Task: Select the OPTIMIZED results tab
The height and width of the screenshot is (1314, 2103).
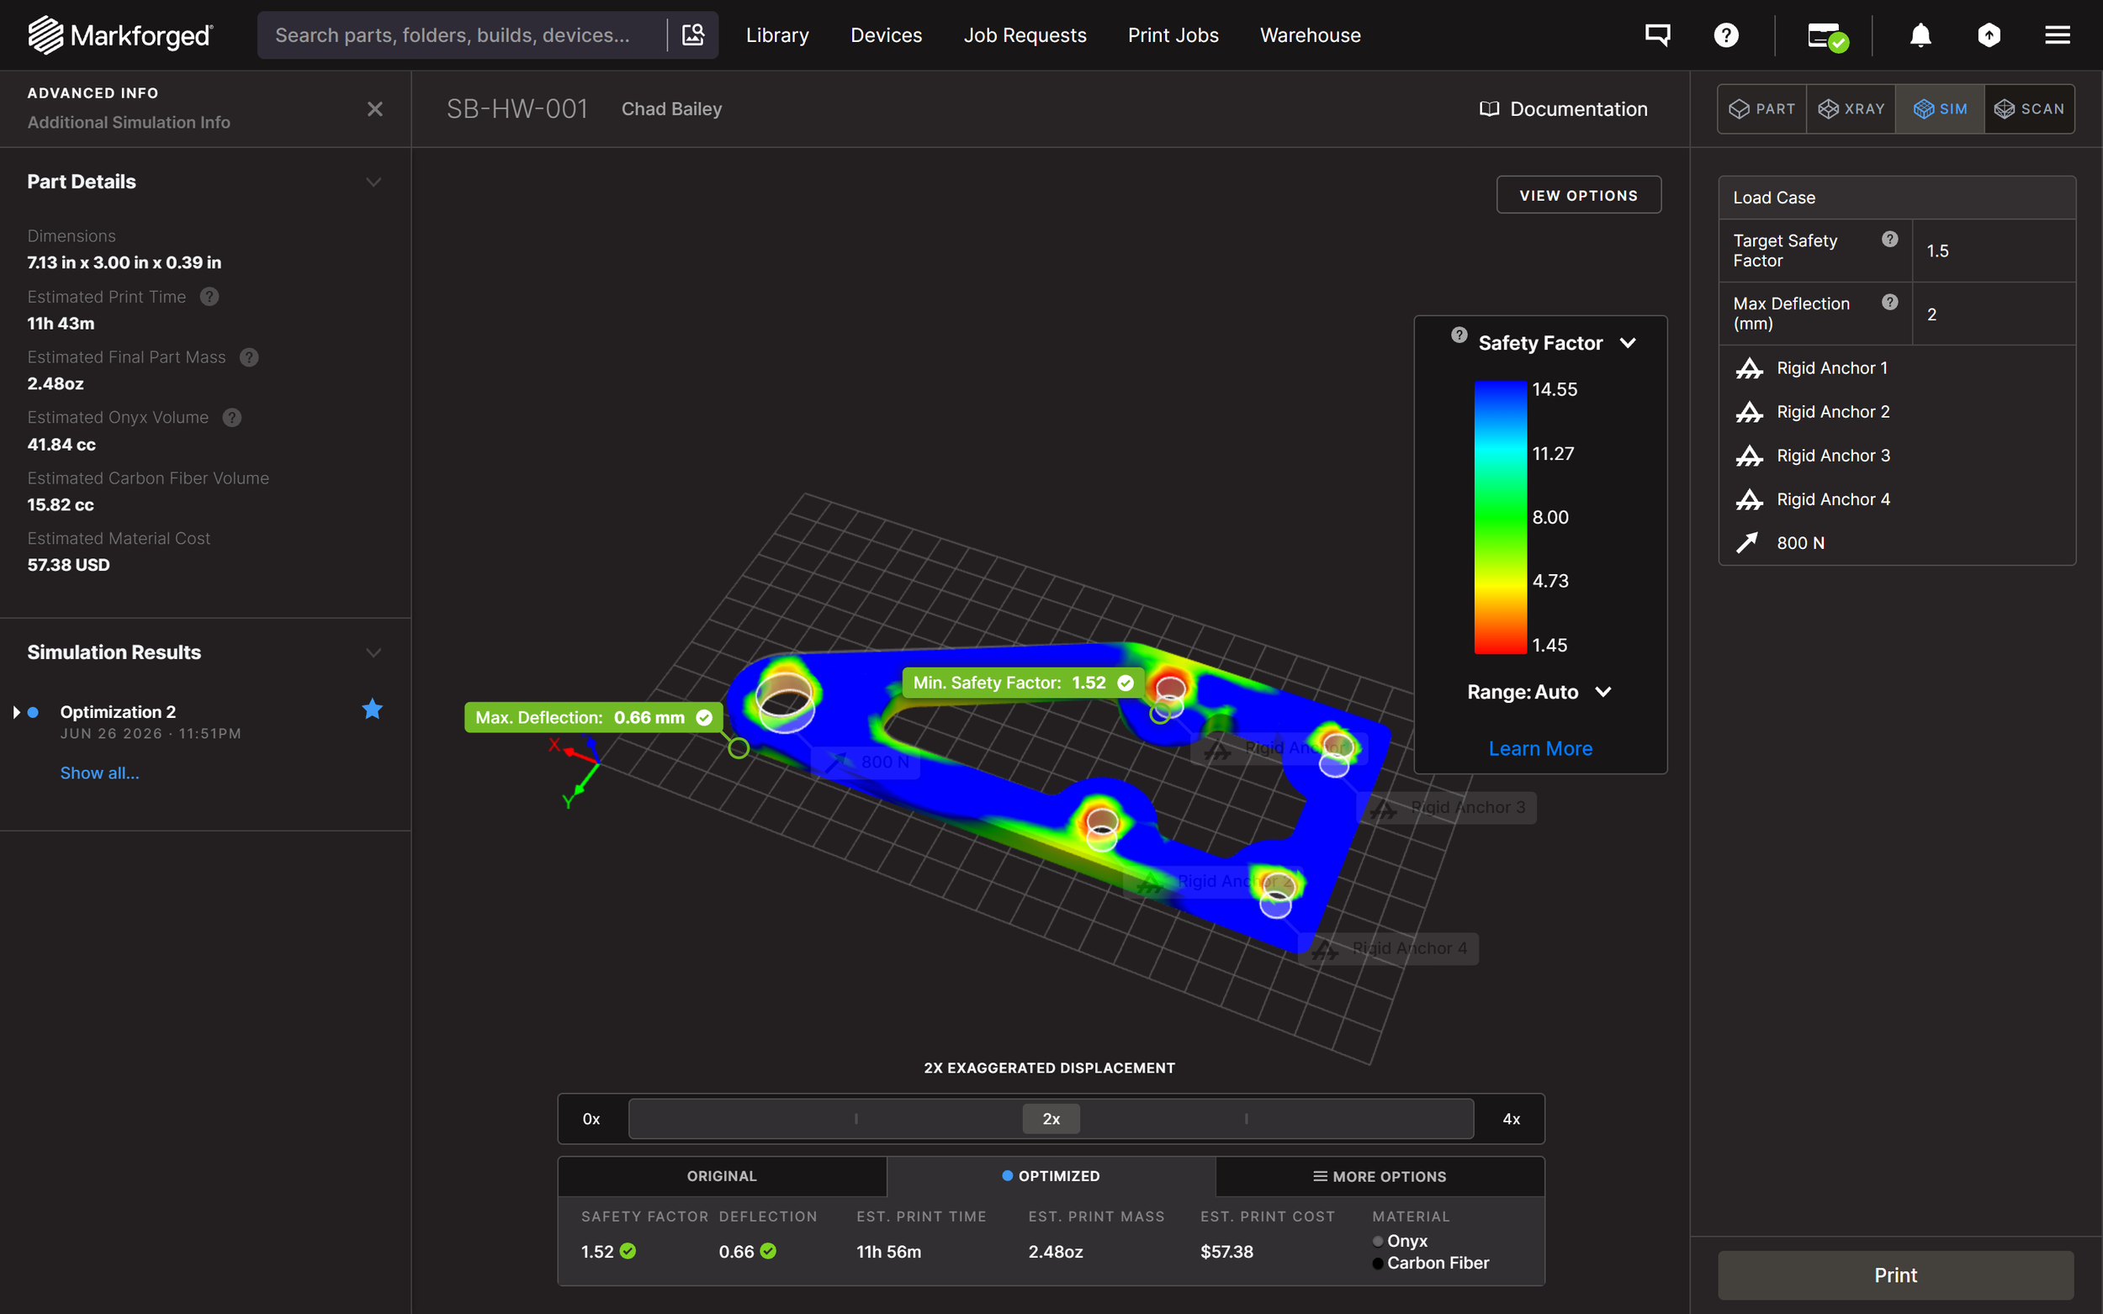Action: pyautogui.click(x=1050, y=1176)
